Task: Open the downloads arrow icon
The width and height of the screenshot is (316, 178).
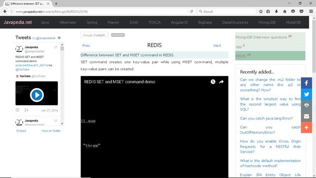Action: [x=276, y=11]
